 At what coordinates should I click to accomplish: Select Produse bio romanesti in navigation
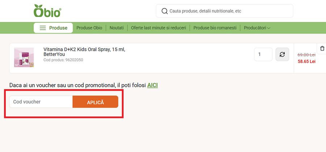215,28
